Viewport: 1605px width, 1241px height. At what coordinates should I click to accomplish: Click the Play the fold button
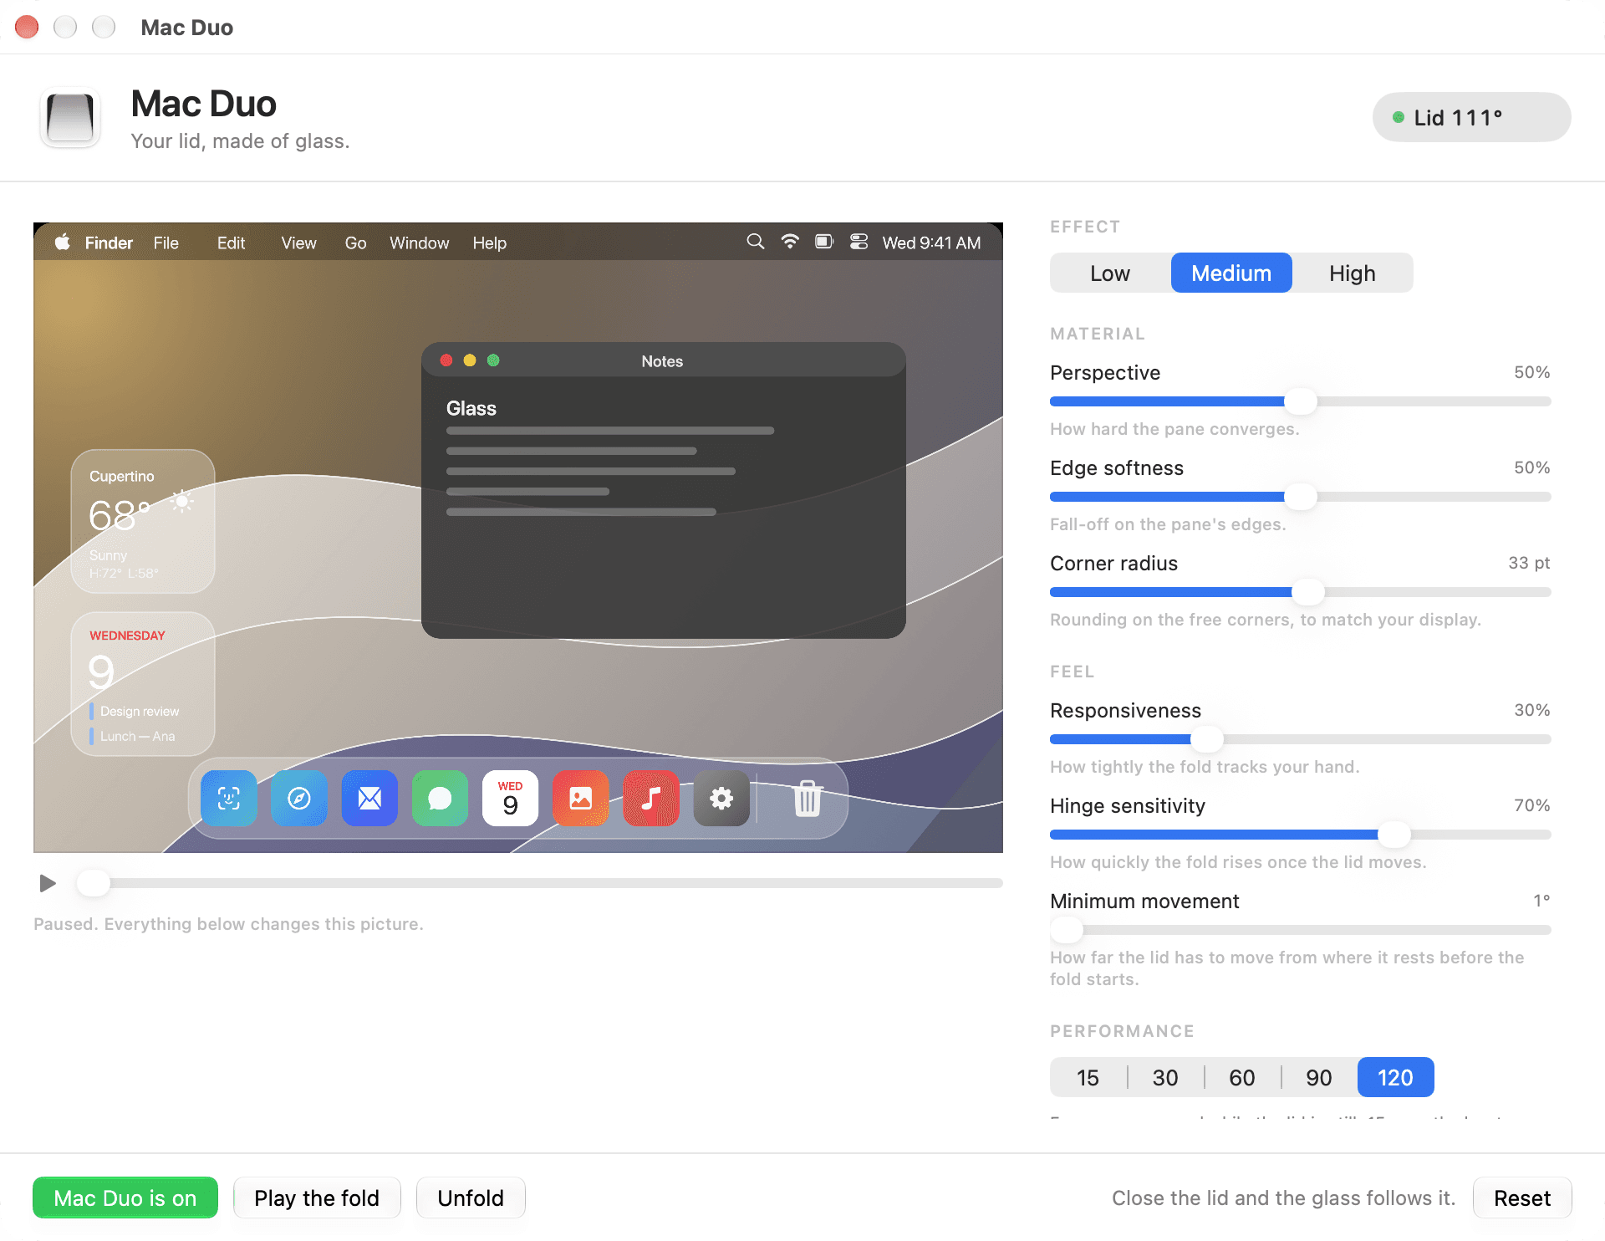point(317,1198)
